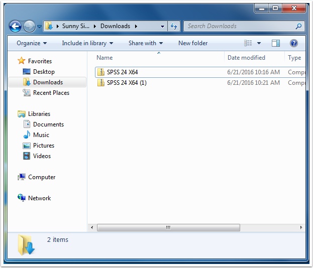Sort by Date modified column header
The height and width of the screenshot is (268, 313).
click(x=246, y=58)
